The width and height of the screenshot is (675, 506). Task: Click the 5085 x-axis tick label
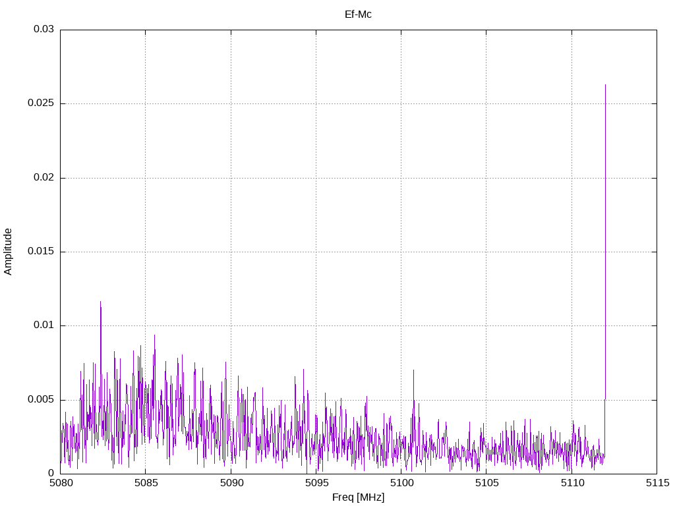click(146, 483)
